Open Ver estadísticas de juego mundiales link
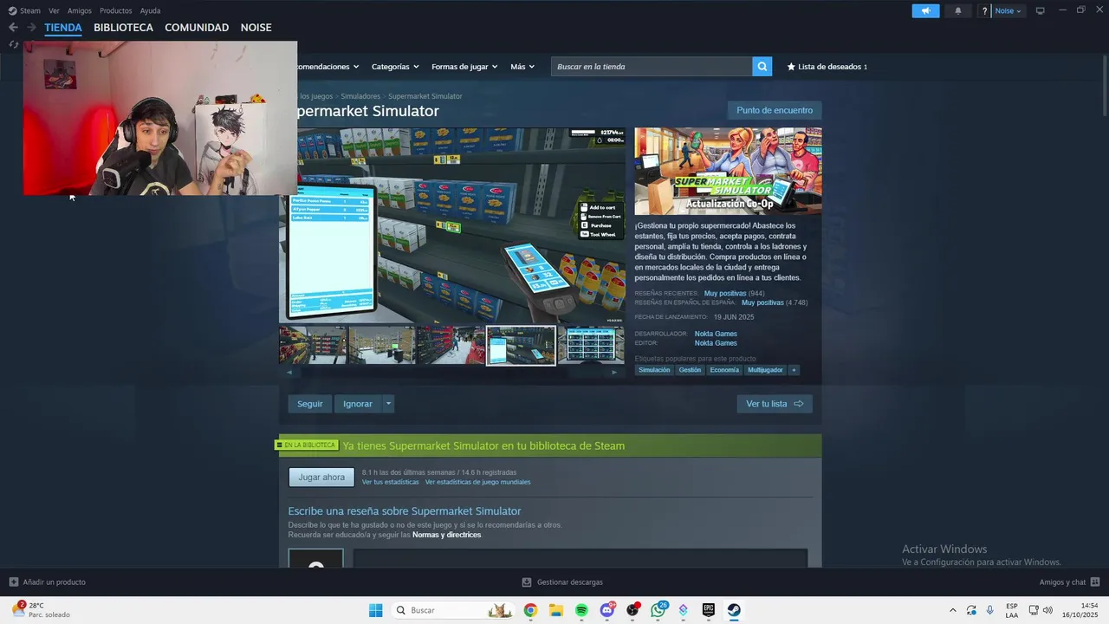This screenshot has height=624, width=1109. click(x=477, y=482)
